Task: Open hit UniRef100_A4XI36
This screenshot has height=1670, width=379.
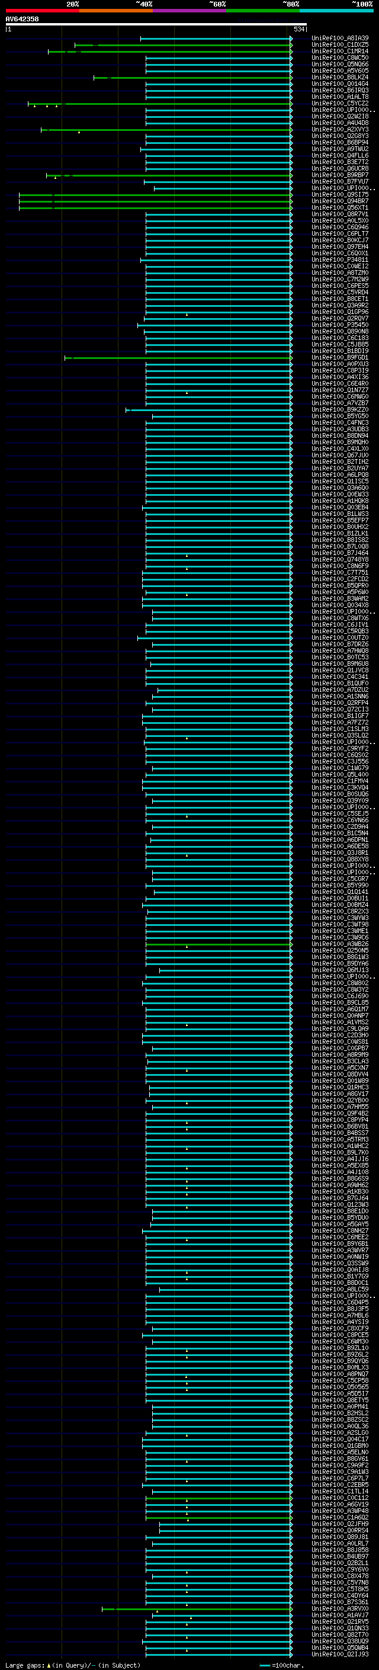Action: (x=340, y=377)
